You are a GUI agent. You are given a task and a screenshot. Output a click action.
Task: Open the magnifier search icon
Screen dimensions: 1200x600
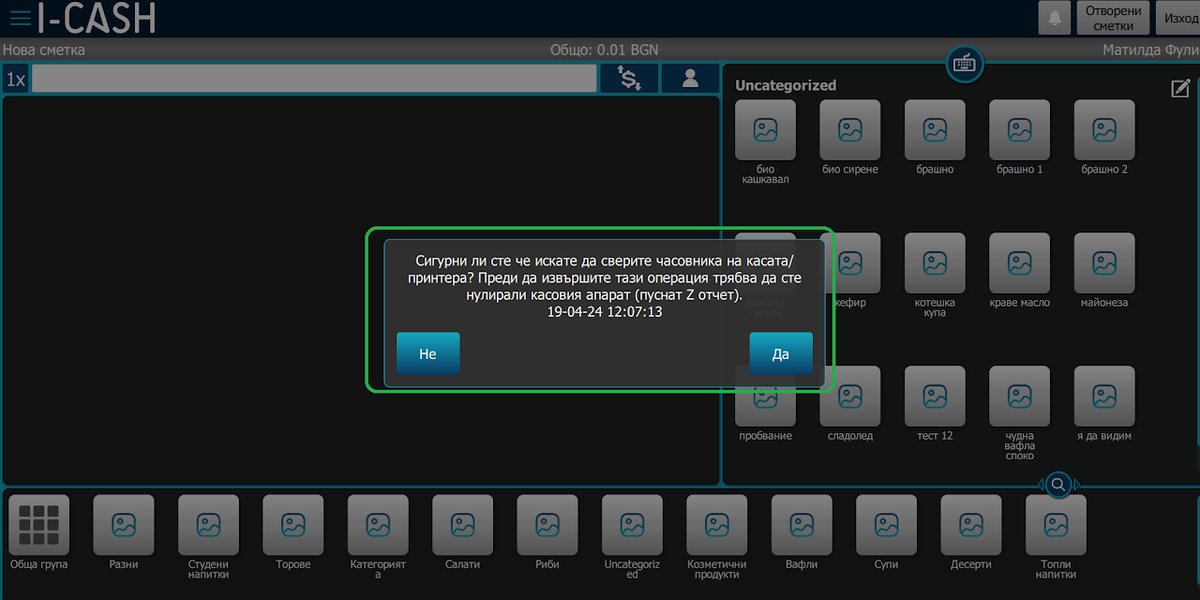(x=1057, y=485)
